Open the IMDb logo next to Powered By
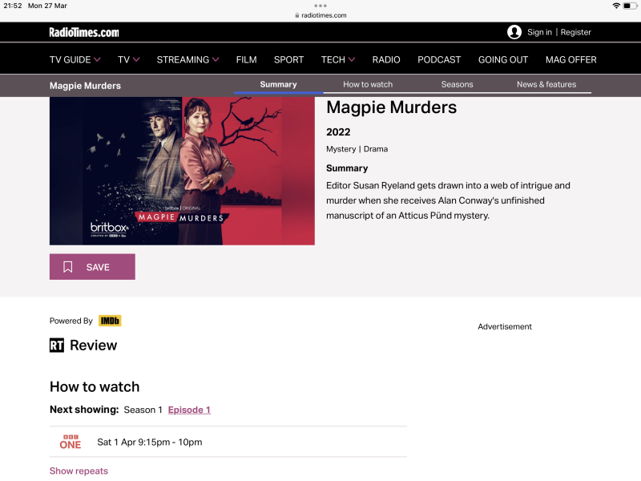 pyautogui.click(x=110, y=321)
